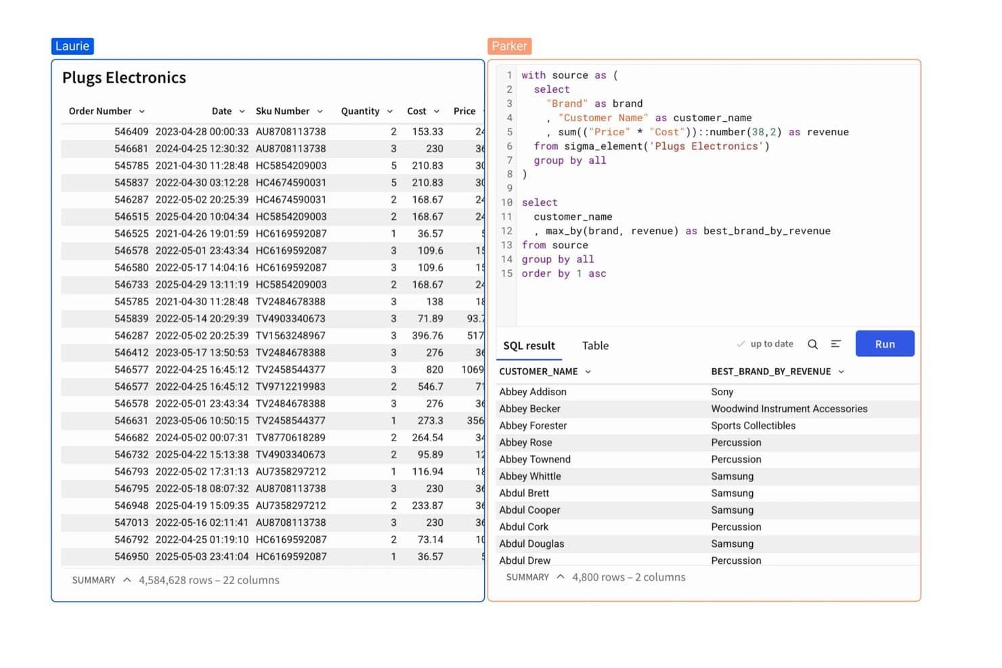Image resolution: width=1002 pixels, height=668 pixels.
Task: Click the 'with source as (' code line
Action: click(x=569, y=75)
